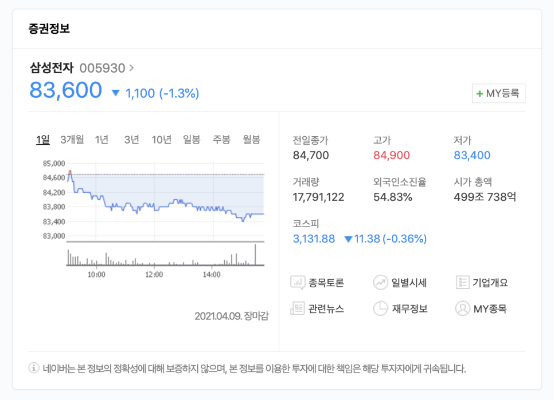Select the 1일 chart tab
The height and width of the screenshot is (400, 554).
tap(43, 140)
